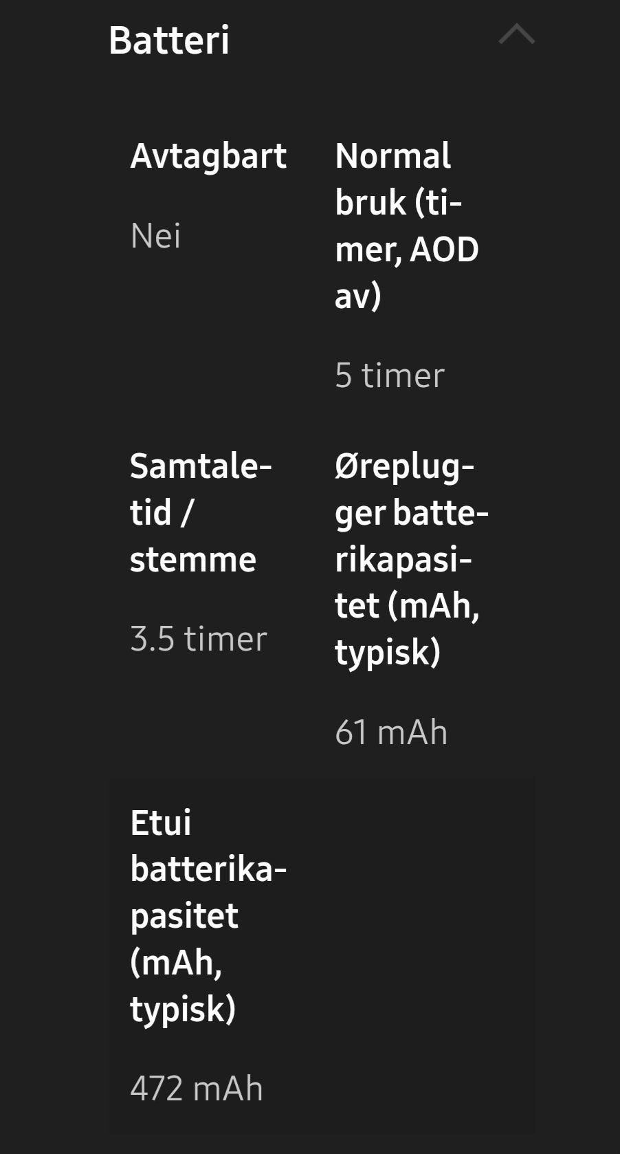Viewport: 620px width, 1154px height.
Task: Click the word stemme
Action: tap(193, 559)
